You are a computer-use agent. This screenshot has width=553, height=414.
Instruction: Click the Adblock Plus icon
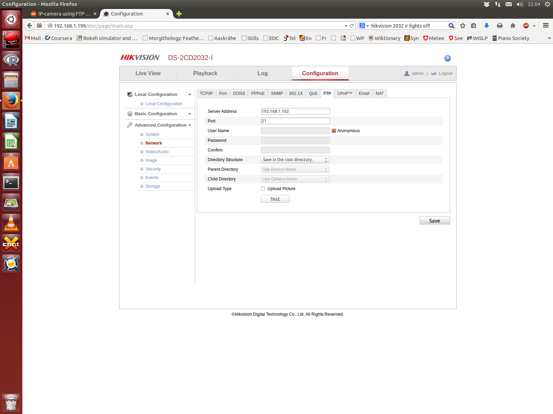526,26
